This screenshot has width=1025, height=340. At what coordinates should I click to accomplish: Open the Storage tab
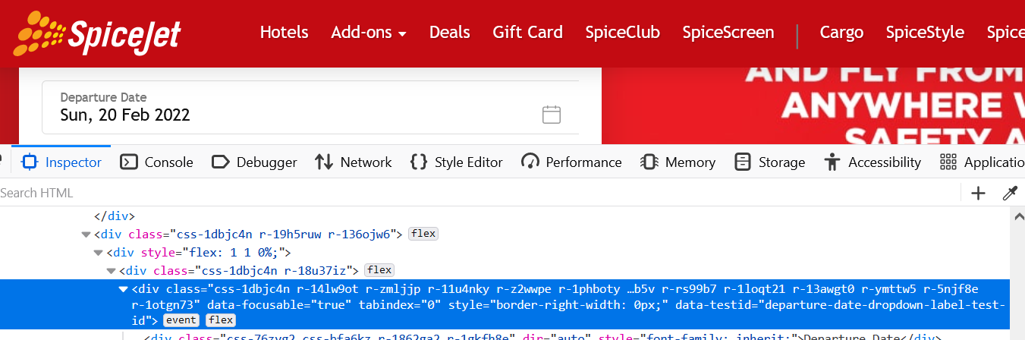tap(769, 162)
